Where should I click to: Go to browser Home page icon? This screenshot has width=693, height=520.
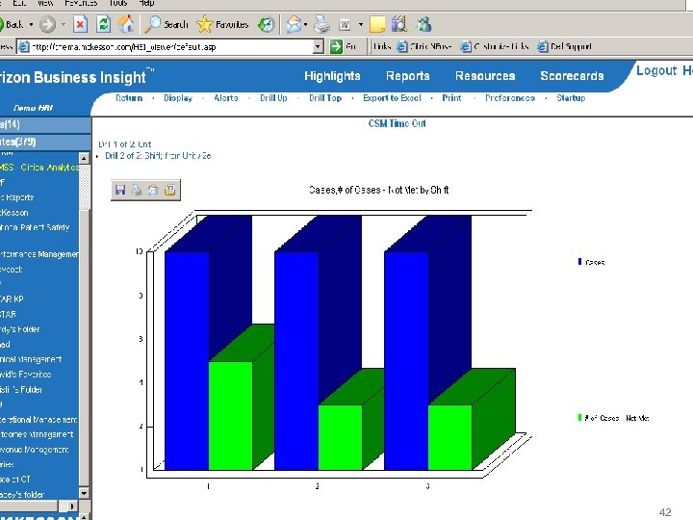[126, 24]
